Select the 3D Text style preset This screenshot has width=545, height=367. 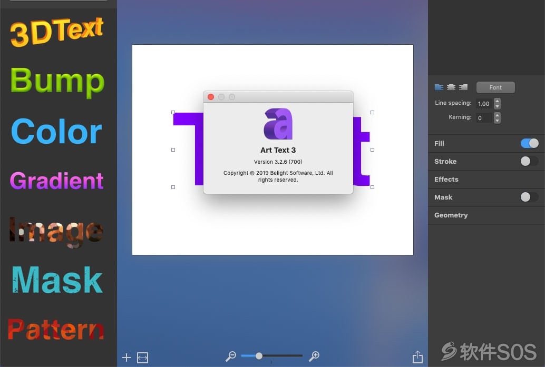pyautogui.click(x=56, y=32)
